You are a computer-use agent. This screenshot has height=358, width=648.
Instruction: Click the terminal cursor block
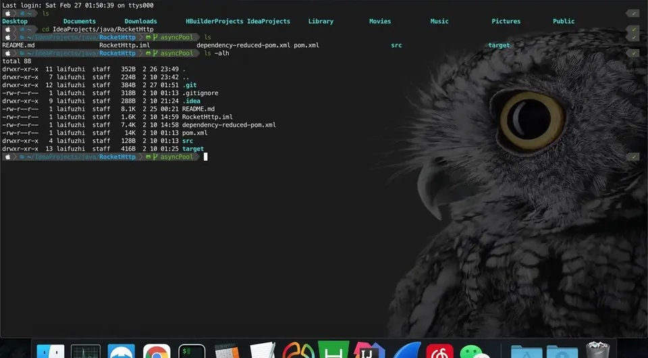click(206, 157)
